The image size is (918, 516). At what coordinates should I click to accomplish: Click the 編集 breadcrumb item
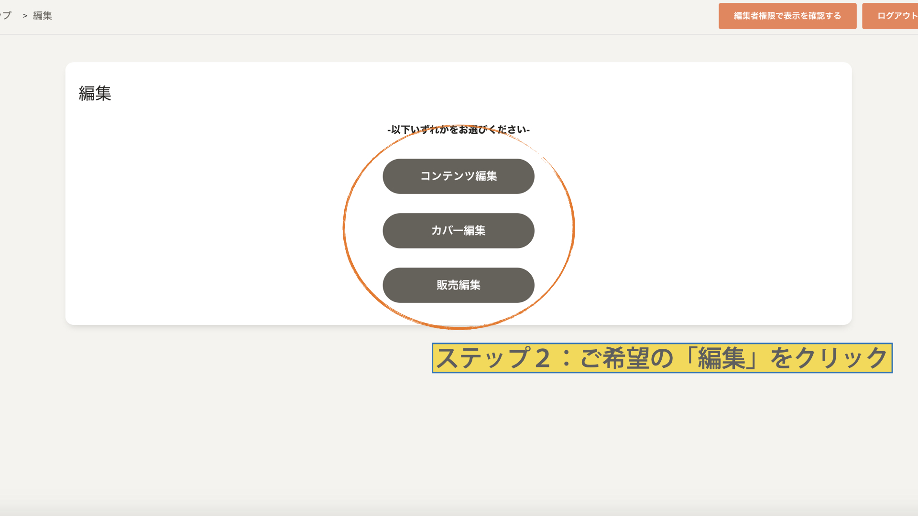42,16
